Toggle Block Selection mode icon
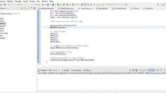This screenshot has width=166, height=93. (x=91, y=5)
